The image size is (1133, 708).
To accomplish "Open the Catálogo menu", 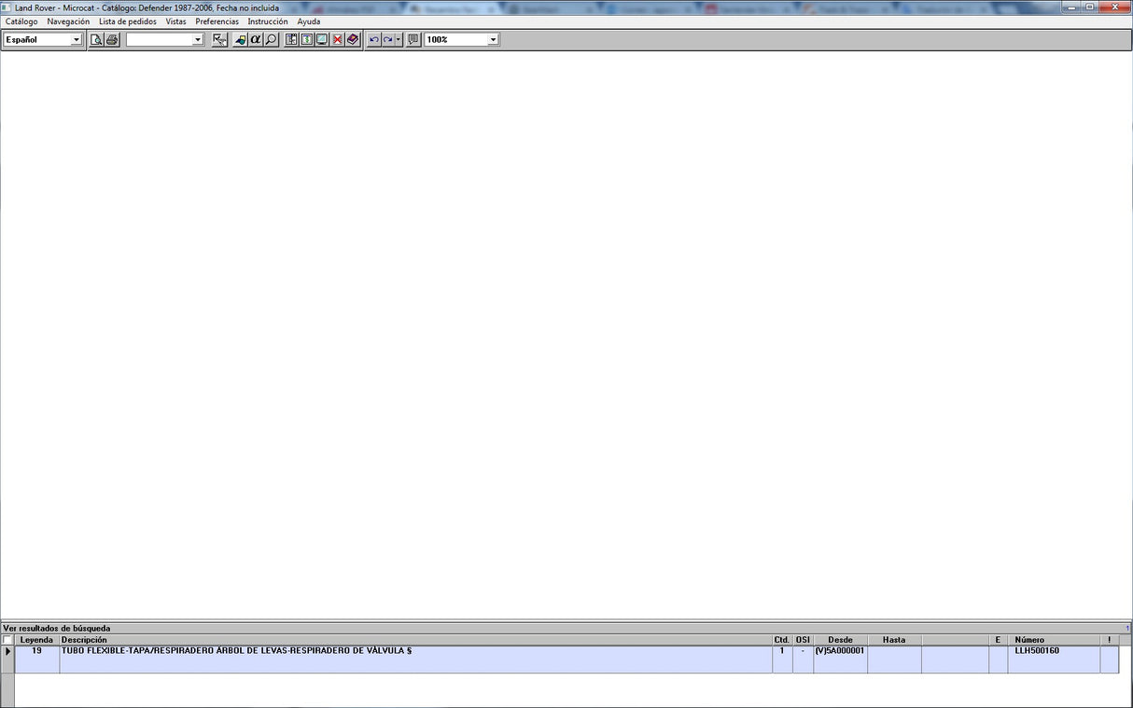I will pos(21,21).
